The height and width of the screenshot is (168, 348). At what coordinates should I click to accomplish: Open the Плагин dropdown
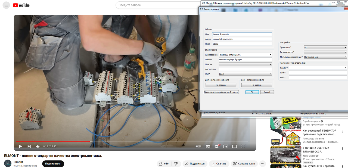tap(245, 64)
